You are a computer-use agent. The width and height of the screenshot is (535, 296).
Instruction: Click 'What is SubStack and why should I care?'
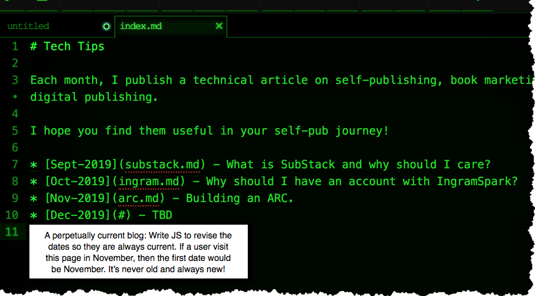359,165
